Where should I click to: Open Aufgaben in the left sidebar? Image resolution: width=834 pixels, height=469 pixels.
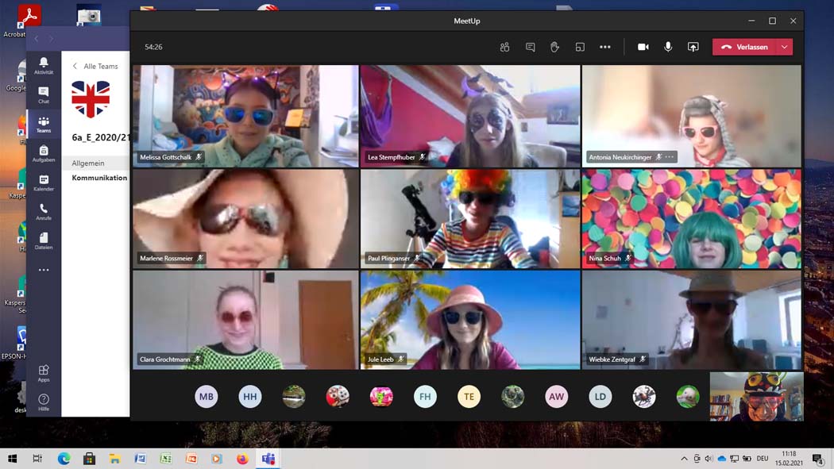[x=44, y=154]
